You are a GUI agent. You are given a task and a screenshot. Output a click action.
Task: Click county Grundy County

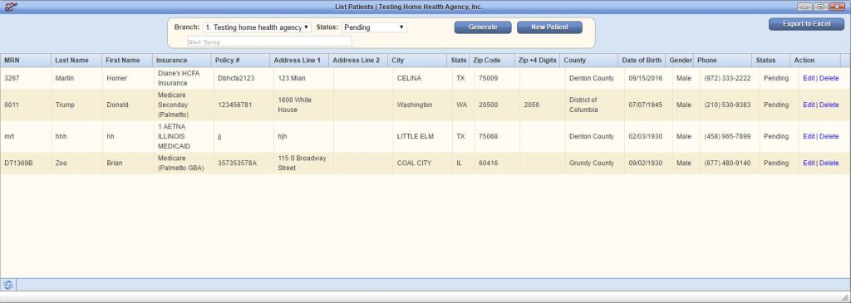pos(591,164)
